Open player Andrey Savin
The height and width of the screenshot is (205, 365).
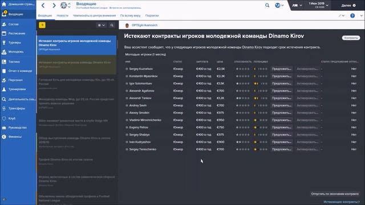tap(138, 105)
